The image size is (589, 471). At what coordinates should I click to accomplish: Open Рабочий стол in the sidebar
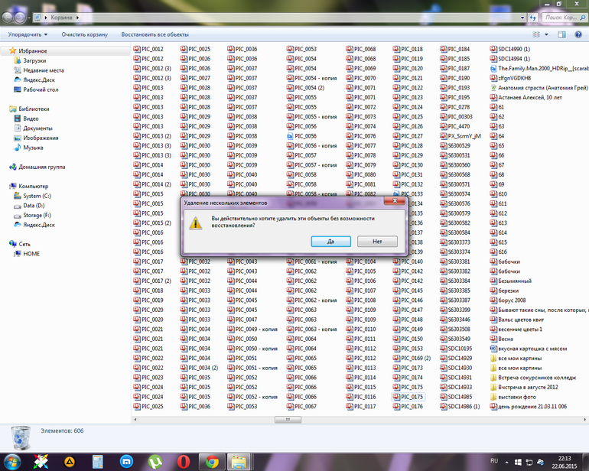tap(41, 89)
